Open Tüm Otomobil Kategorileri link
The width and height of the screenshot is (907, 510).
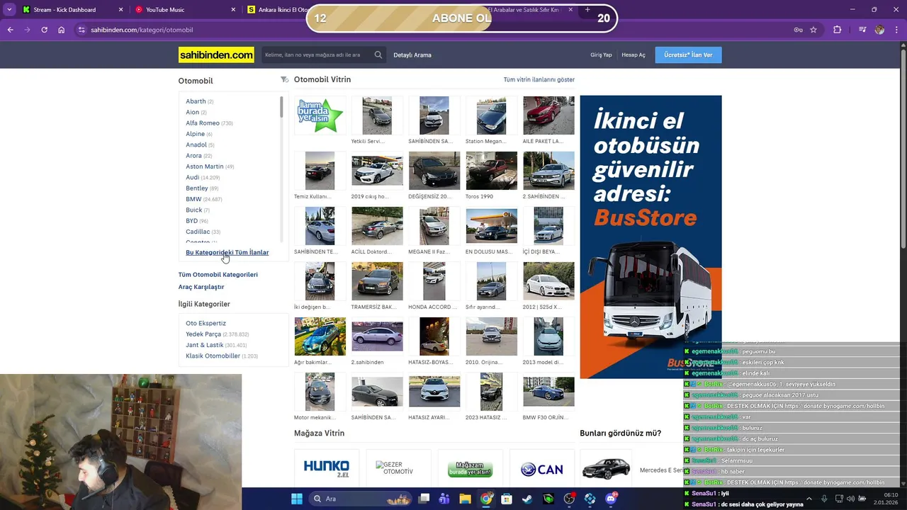click(x=218, y=274)
